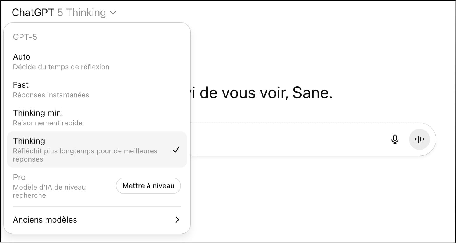Select the Thinking model title
456x243 pixels.
tap(29, 141)
